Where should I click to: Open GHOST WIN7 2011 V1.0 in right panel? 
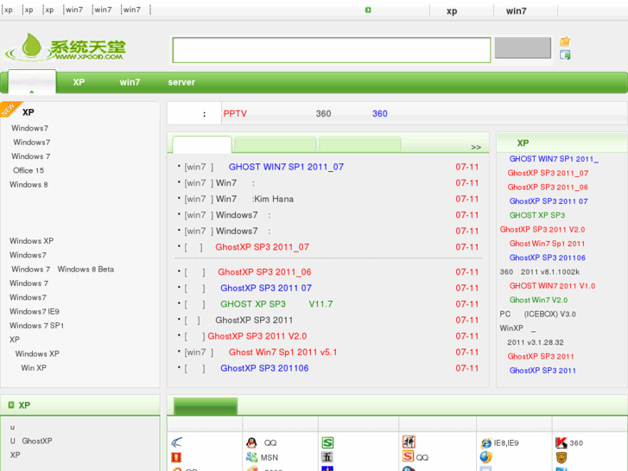coord(552,286)
